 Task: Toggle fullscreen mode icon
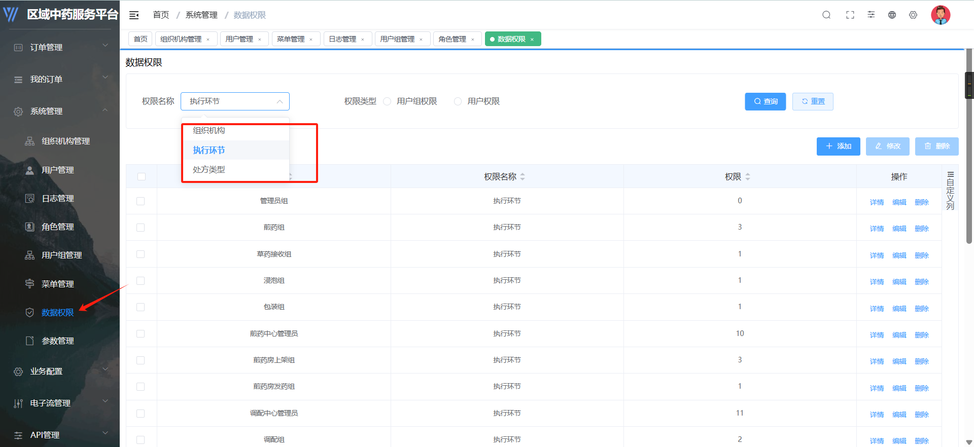coord(850,15)
